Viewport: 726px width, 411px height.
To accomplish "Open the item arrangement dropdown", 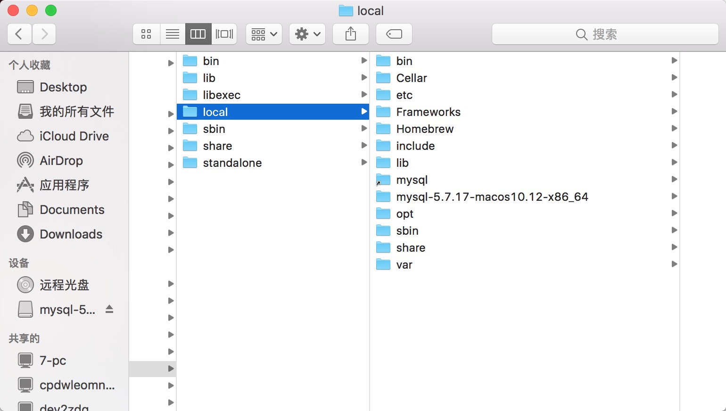I will [264, 33].
